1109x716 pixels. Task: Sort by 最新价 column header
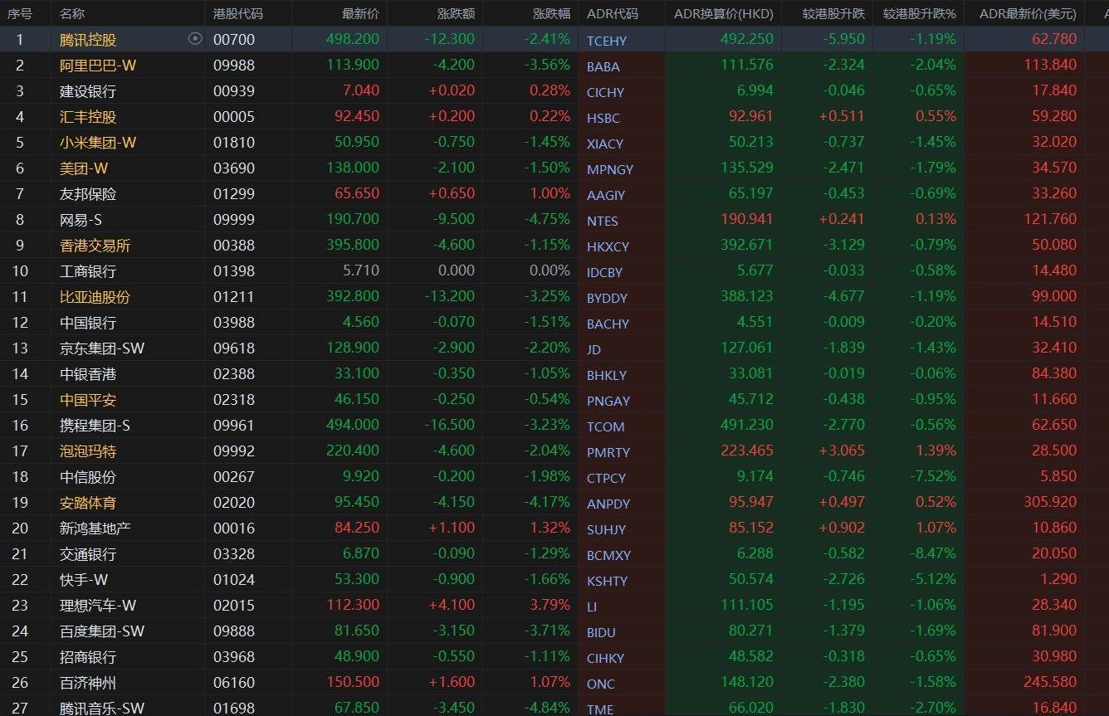click(x=360, y=13)
